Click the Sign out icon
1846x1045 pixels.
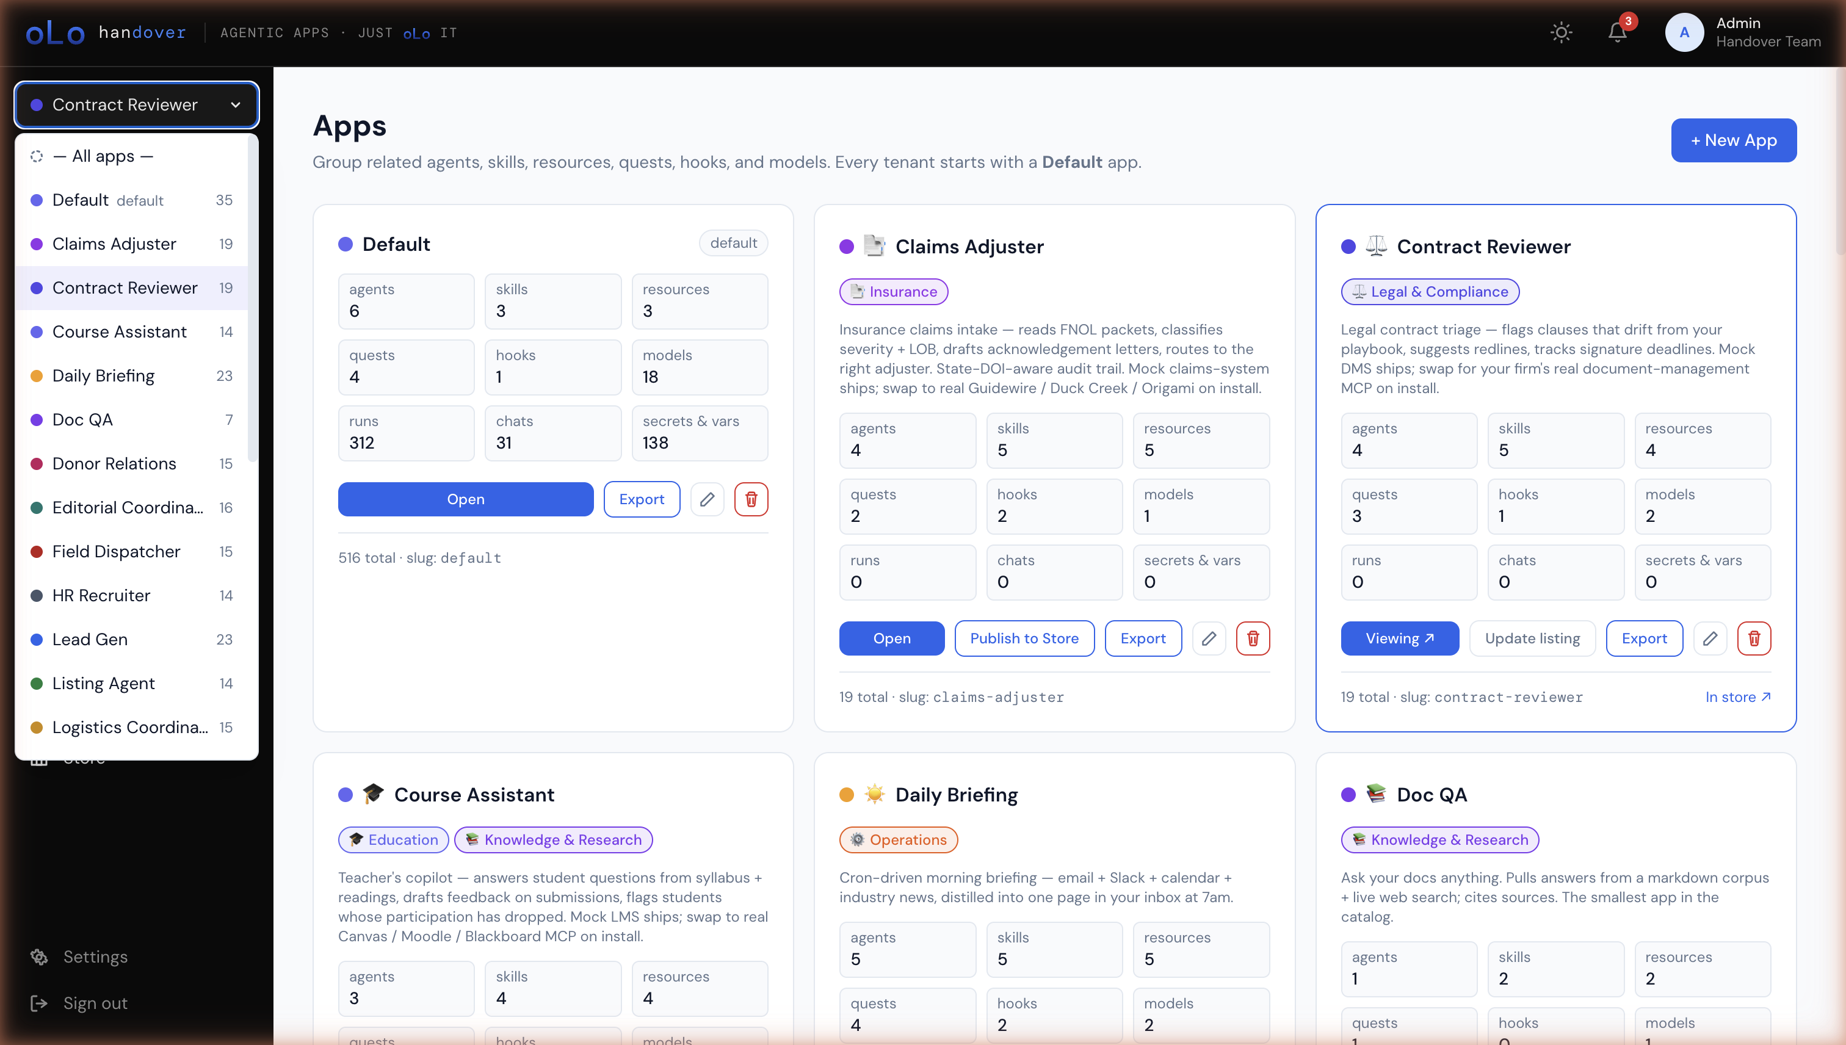pyautogui.click(x=40, y=1003)
